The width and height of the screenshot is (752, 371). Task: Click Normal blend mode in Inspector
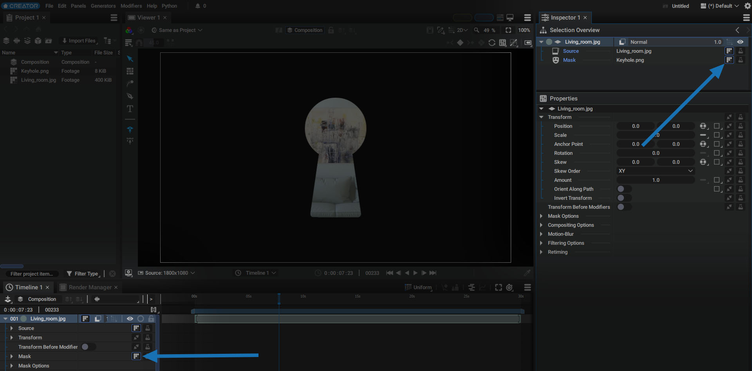[x=638, y=42]
